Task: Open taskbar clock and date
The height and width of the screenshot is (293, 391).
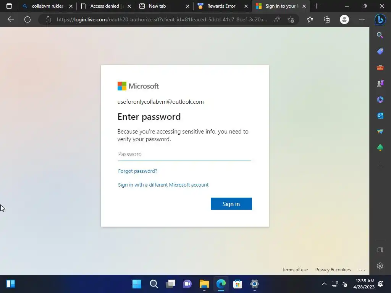Action: [x=364, y=284]
